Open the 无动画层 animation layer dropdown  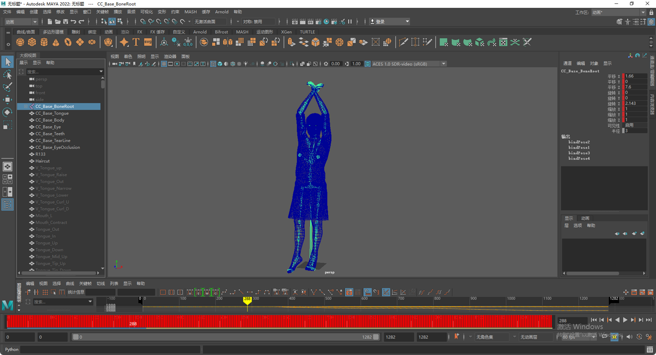pyautogui.click(x=537, y=337)
